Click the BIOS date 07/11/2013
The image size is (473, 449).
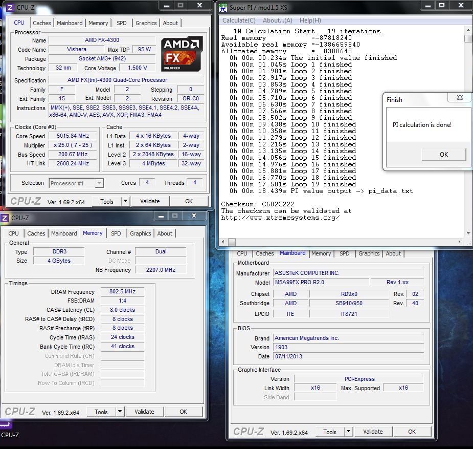348,356
